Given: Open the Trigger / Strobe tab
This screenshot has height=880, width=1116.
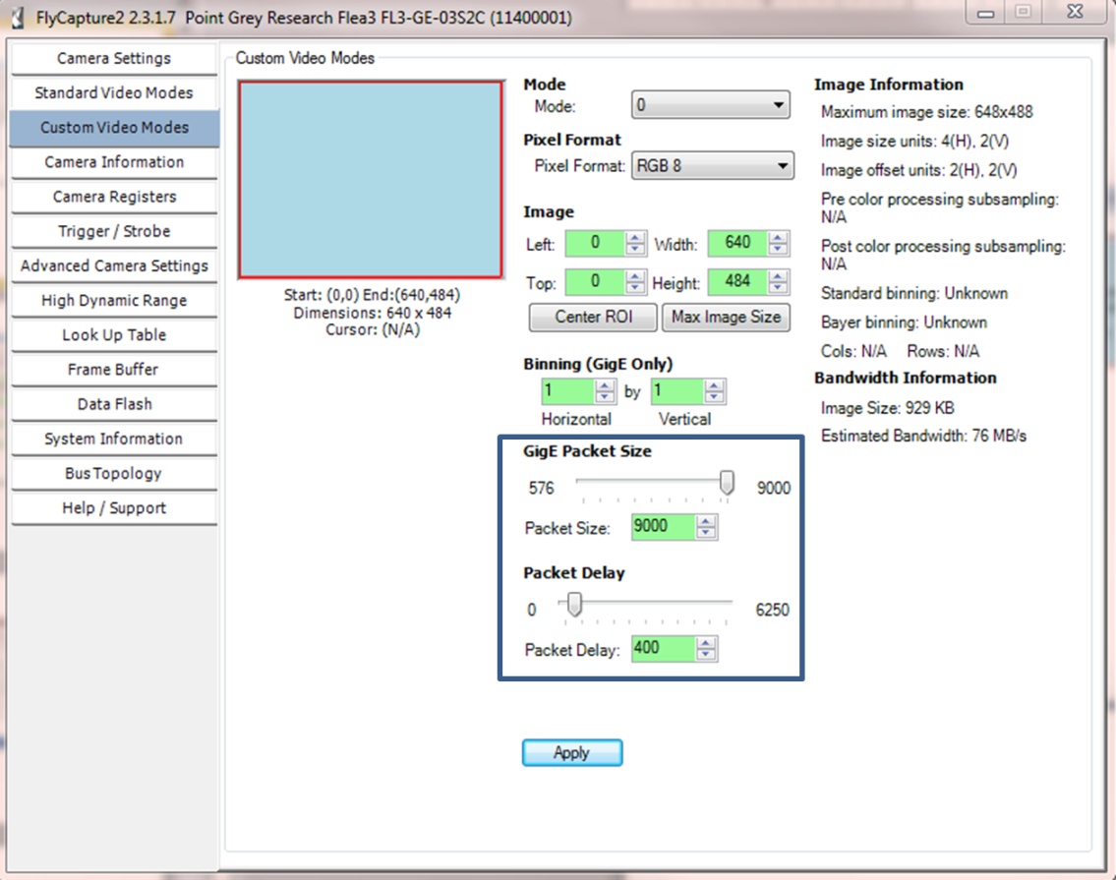Looking at the screenshot, I should click(x=114, y=231).
